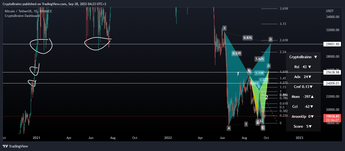Click the 'Adx 24' dashboard row

303,77
